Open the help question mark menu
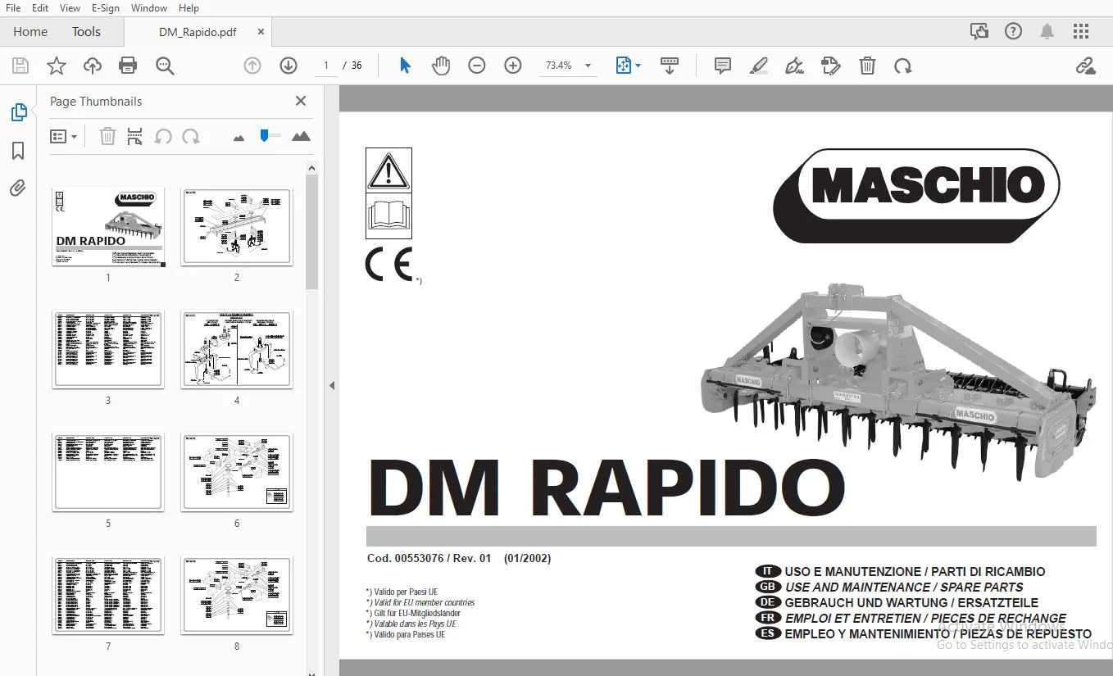Image resolution: width=1113 pixels, height=676 pixels. [x=1014, y=32]
